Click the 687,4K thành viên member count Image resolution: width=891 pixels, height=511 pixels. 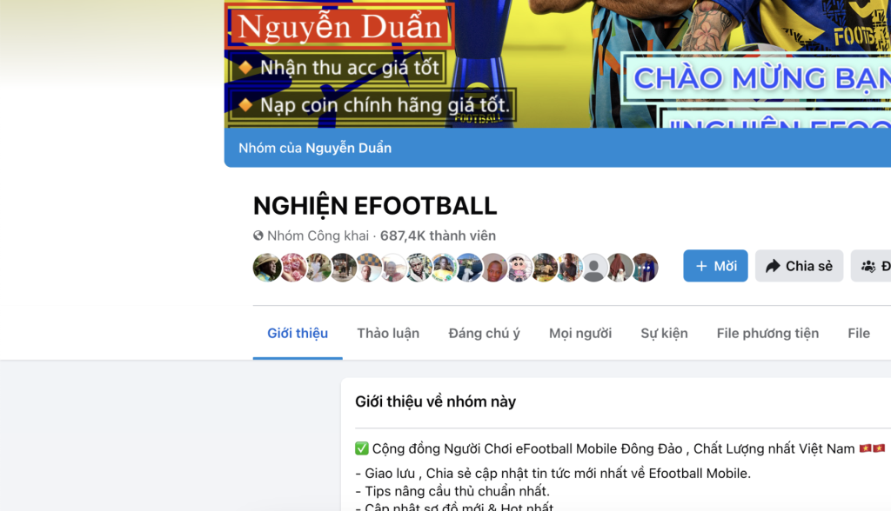pyautogui.click(x=438, y=236)
